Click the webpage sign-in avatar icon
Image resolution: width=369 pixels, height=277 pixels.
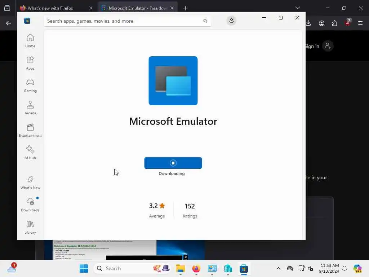(x=328, y=46)
